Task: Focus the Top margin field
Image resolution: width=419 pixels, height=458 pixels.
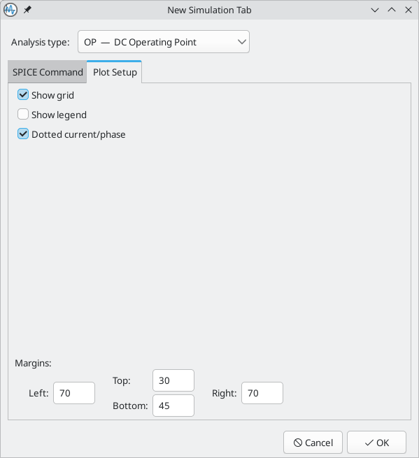Action: tap(173, 380)
